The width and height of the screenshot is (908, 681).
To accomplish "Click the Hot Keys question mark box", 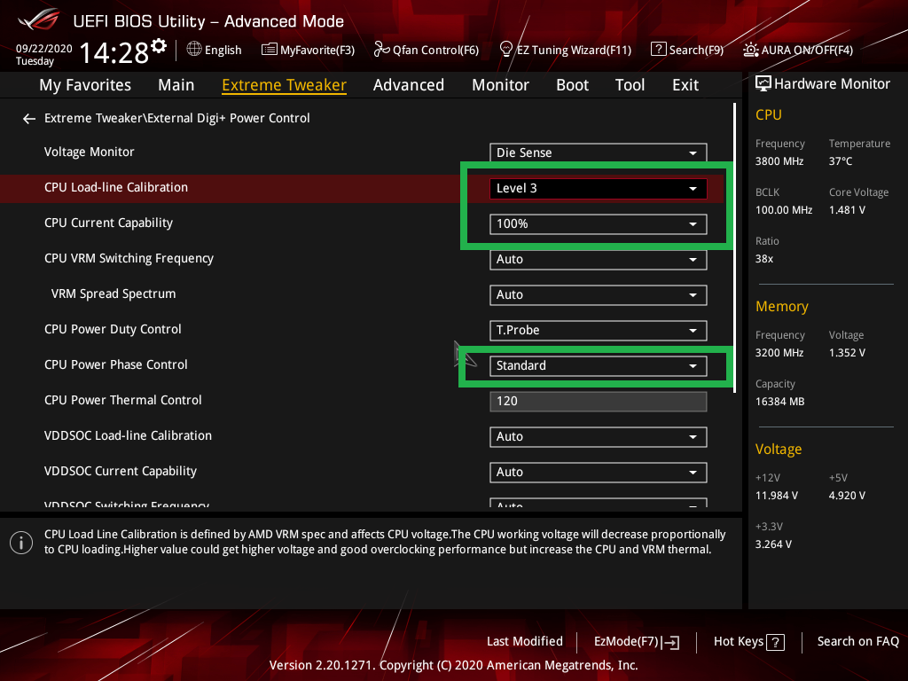I will [x=775, y=642].
